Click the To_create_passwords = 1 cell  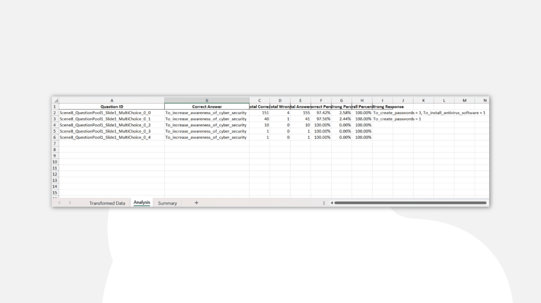(397, 119)
